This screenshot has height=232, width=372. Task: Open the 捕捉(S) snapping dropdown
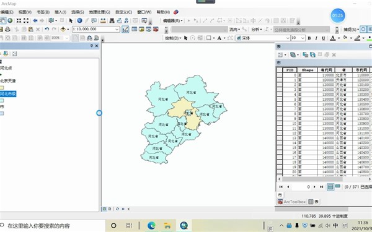(351, 30)
